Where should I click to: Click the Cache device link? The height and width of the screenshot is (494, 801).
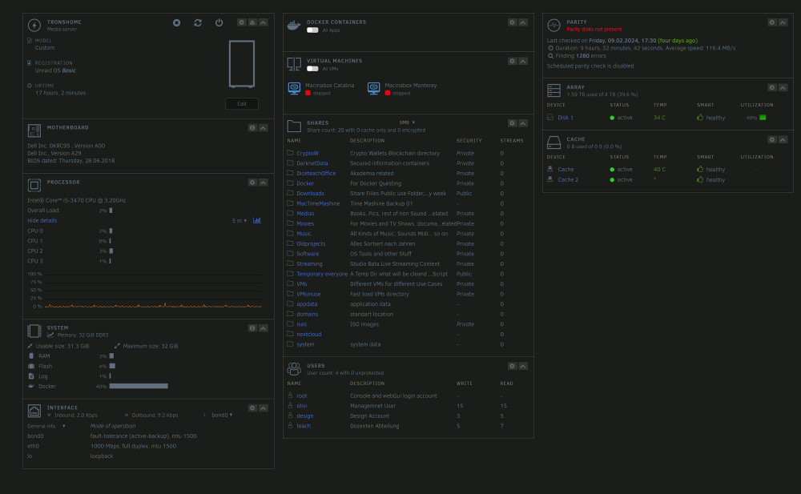[x=566, y=170]
